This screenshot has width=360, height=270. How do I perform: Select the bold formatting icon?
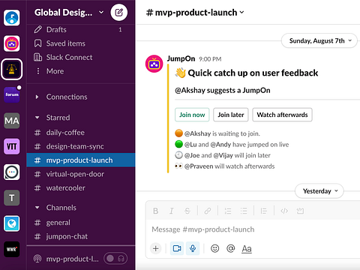point(155,211)
